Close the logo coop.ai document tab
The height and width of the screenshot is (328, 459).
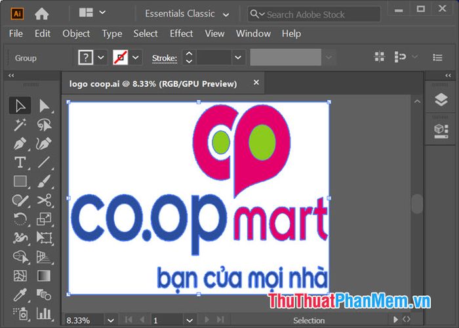256,83
